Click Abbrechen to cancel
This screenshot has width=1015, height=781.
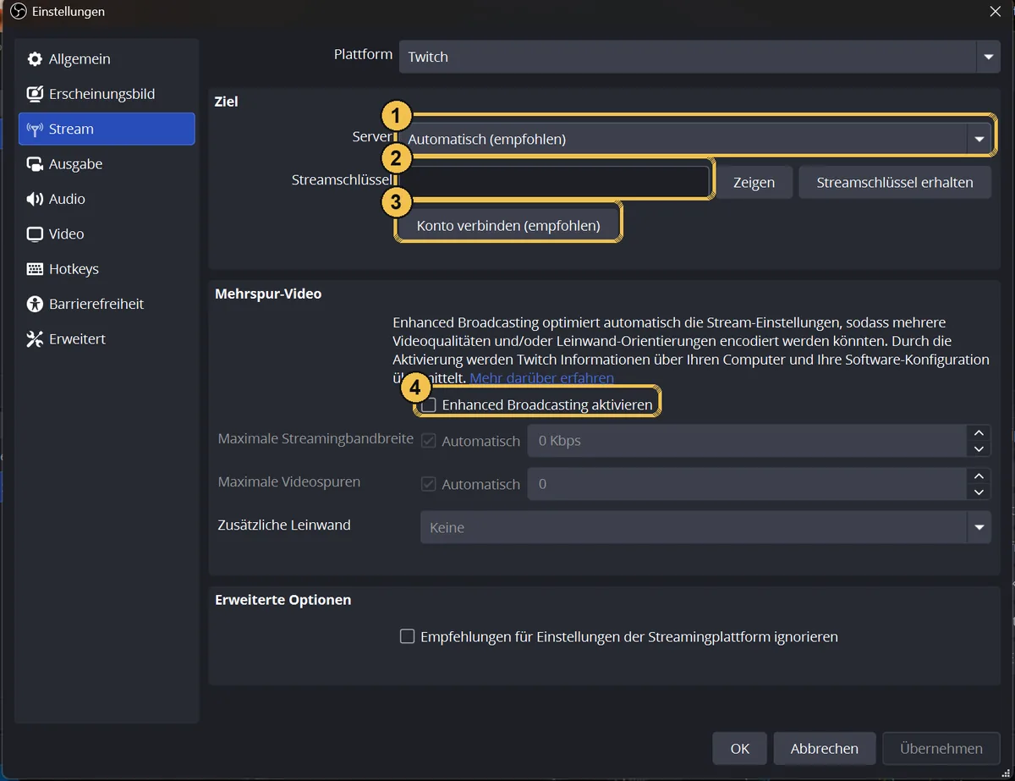tap(825, 749)
